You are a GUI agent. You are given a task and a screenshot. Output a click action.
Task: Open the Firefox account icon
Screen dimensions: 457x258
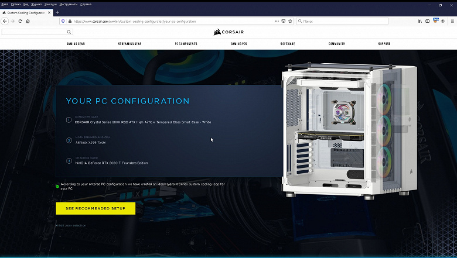tap(443, 21)
